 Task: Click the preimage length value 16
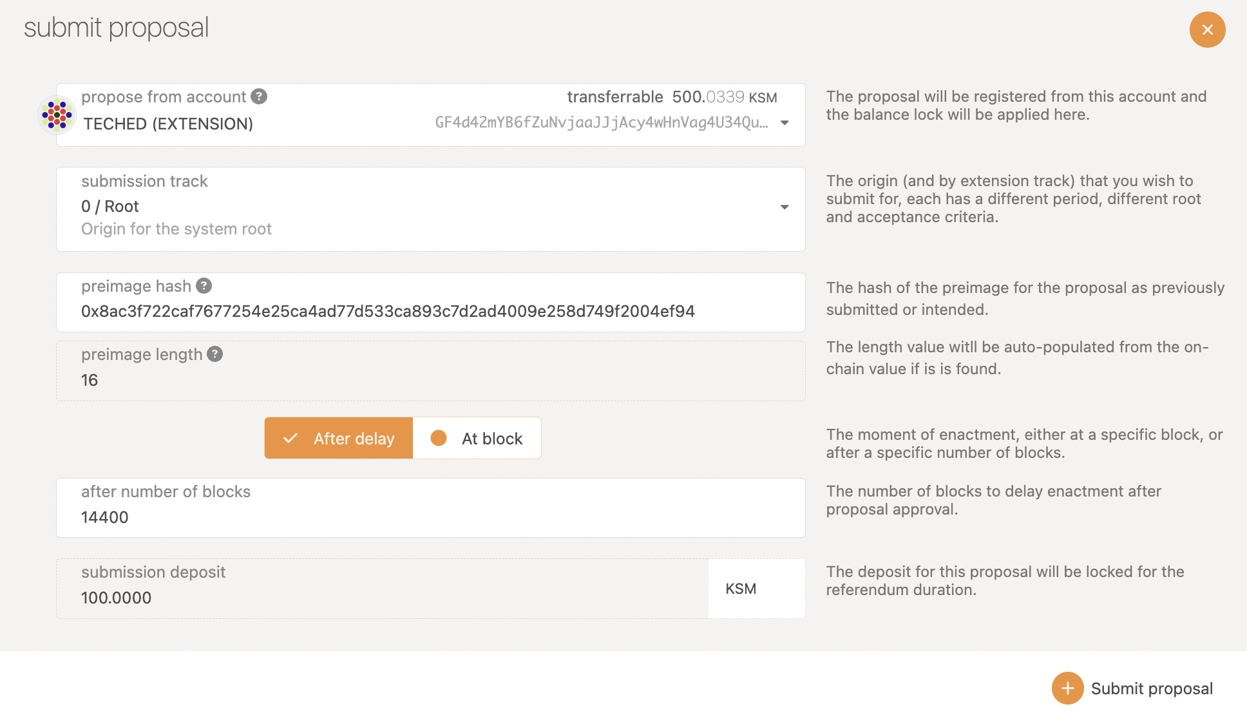[x=90, y=381]
